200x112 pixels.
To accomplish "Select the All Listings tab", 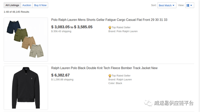I will [x=12, y=5].
